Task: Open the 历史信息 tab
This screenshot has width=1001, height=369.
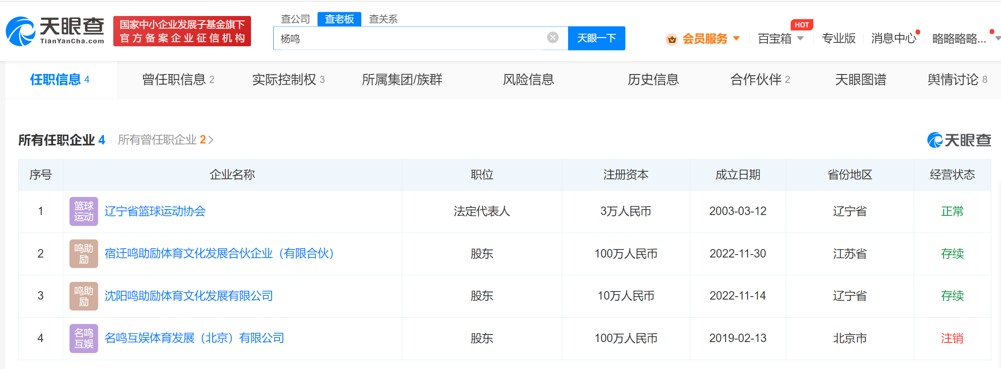Action: 653,80
